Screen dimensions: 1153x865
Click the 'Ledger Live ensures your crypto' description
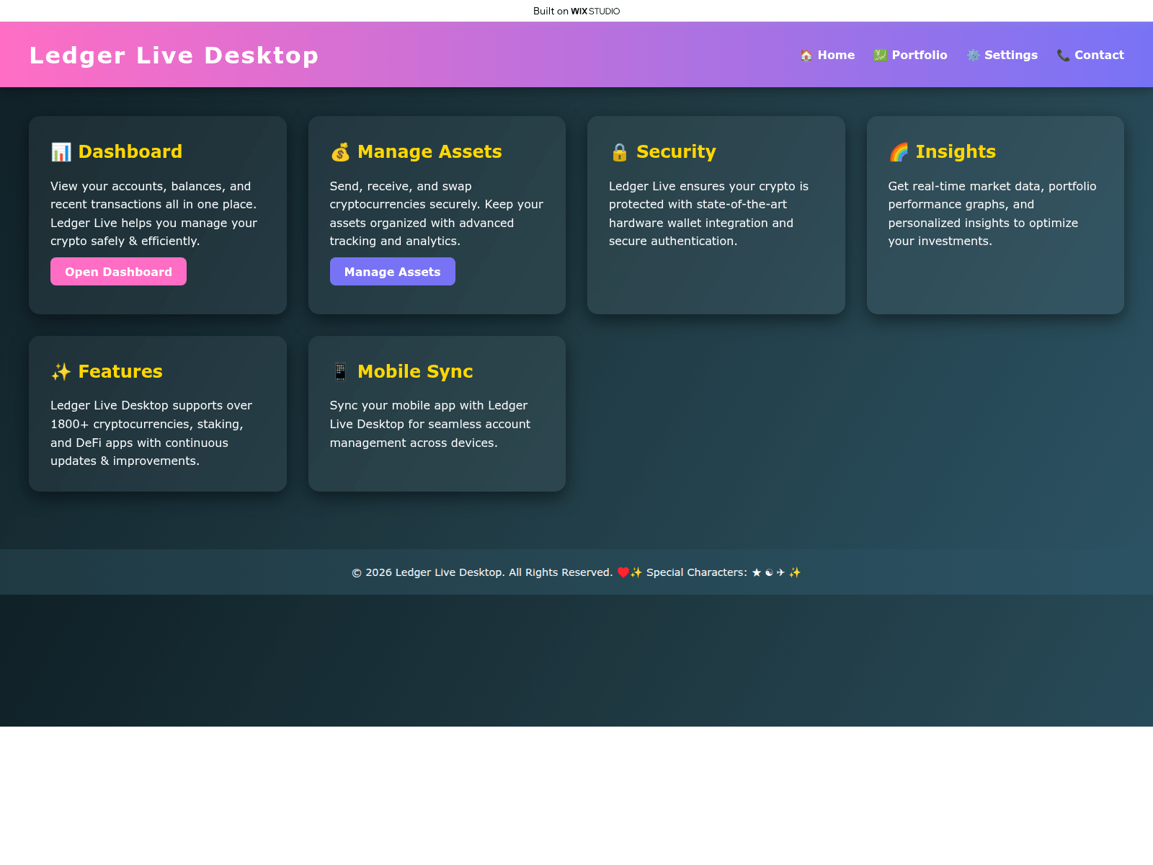709,213
